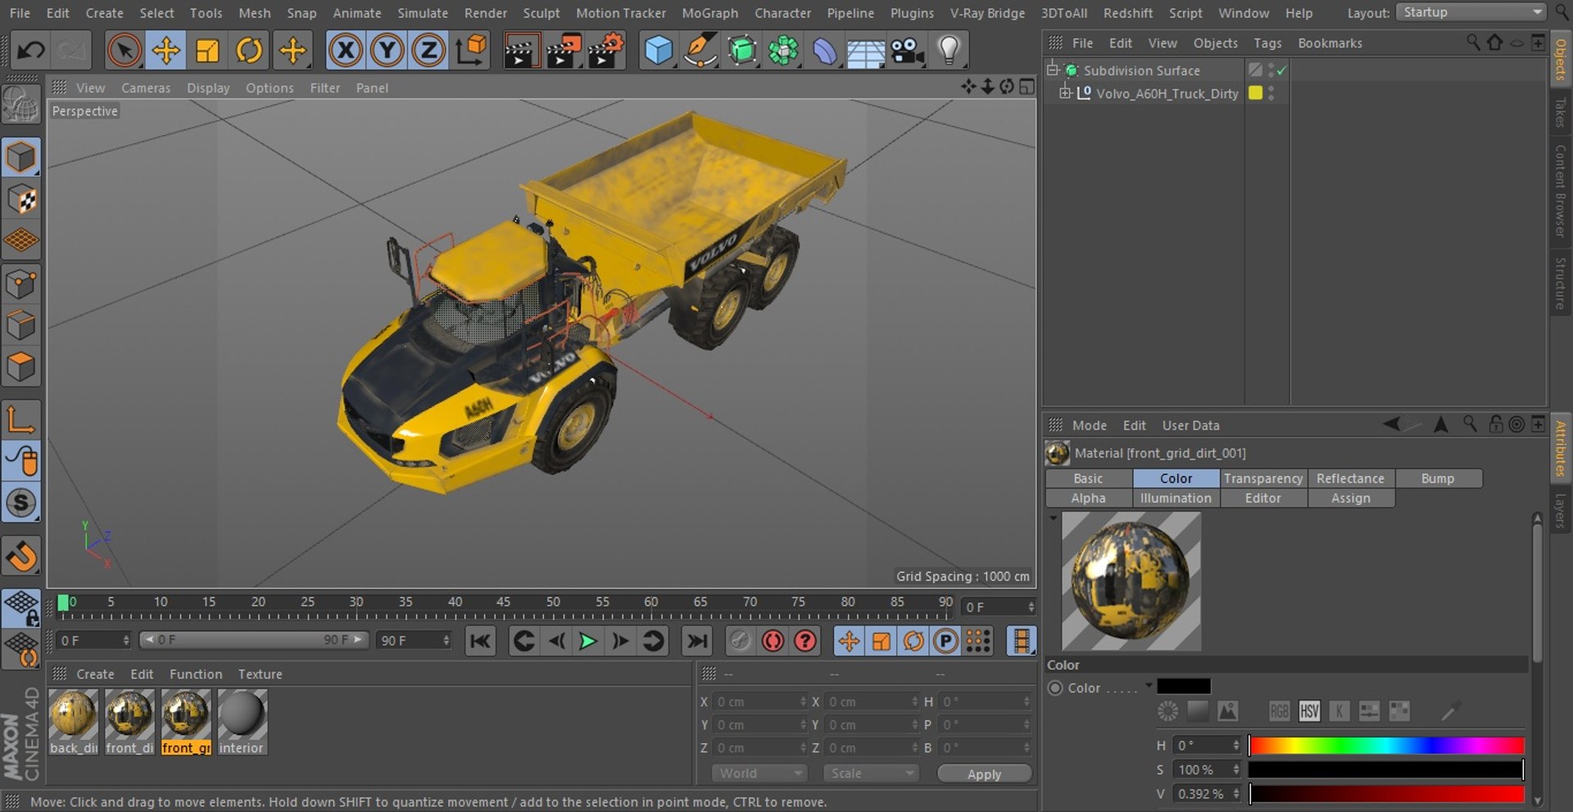Screen dimensions: 1573x812
Task: Toggle Parameter keyframe recording (P)
Action: (946, 641)
